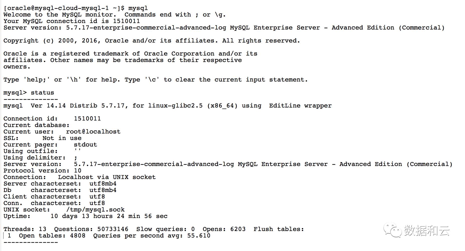Click the queries per second avg 55.610
Screen dimensions: 465x251
coord(199,236)
